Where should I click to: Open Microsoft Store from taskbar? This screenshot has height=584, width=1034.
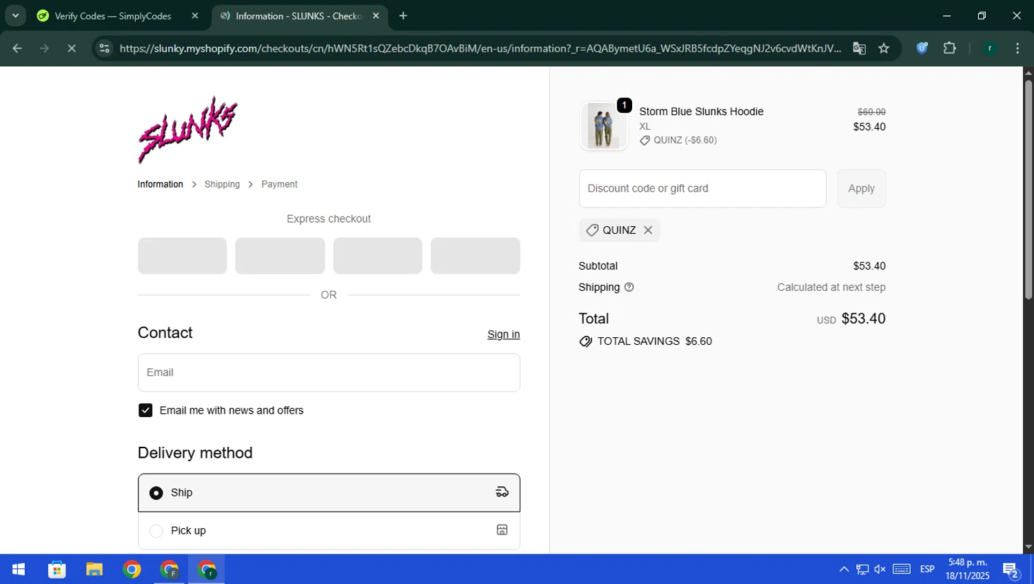(x=57, y=570)
